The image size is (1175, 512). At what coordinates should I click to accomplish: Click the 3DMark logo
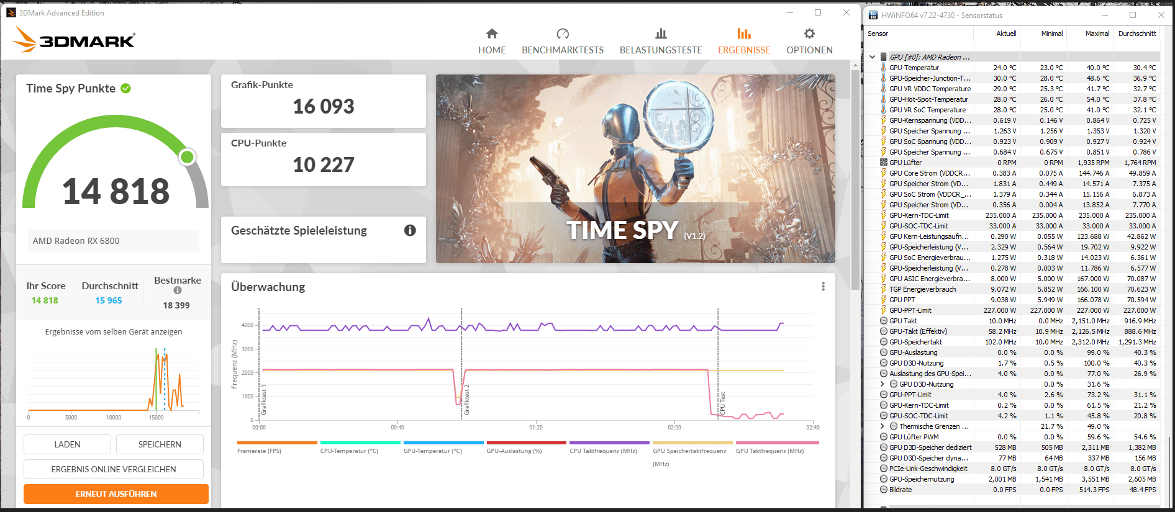[75, 40]
